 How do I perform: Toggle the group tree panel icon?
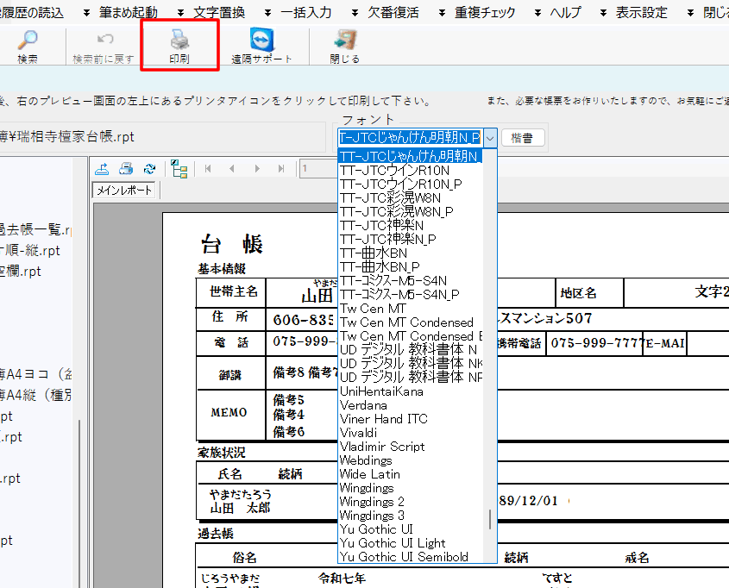[x=179, y=168]
